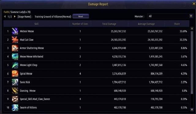Screen dimensions: 196x114
Task: Click the Monster All combo box
Action: (x=170, y=16)
